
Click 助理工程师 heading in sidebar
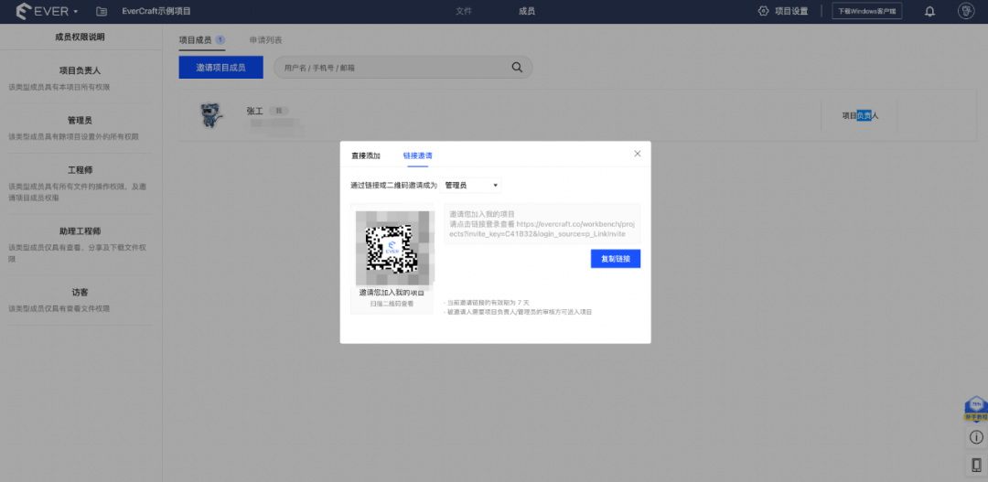coord(80,231)
